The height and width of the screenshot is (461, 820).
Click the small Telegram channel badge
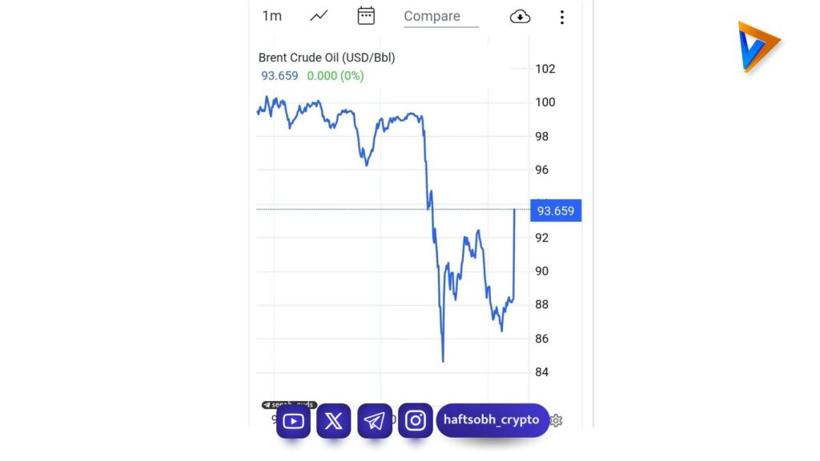tap(289, 404)
